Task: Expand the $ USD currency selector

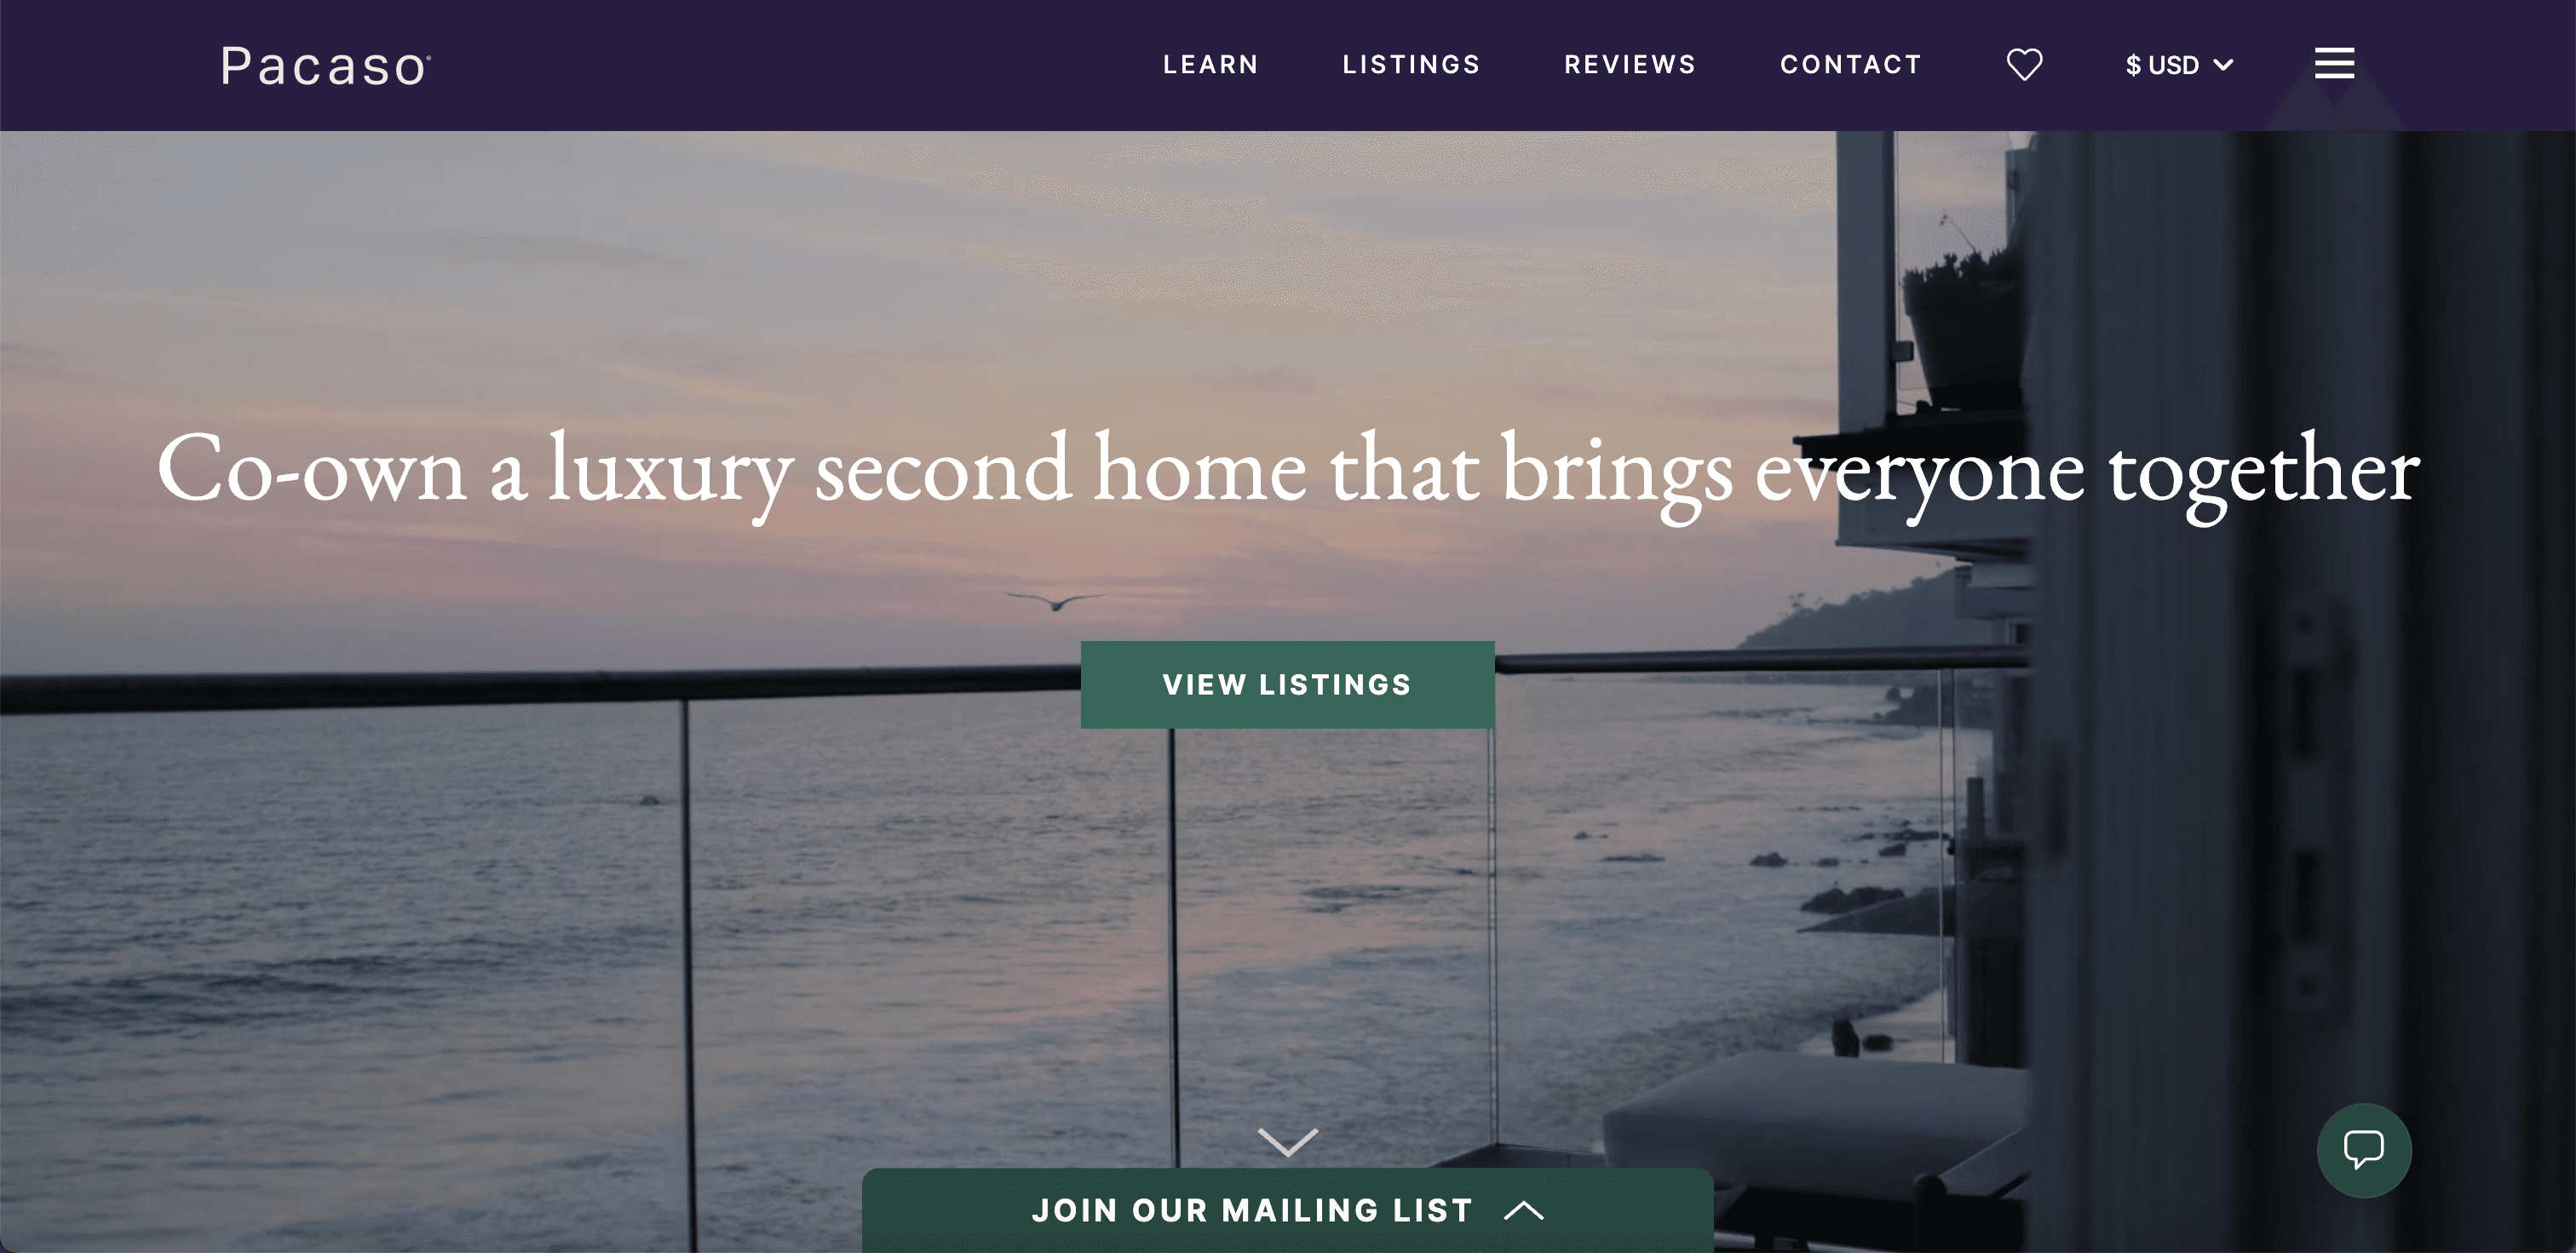Action: click(2179, 65)
